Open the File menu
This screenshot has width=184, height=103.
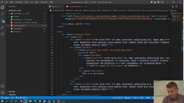6,2
